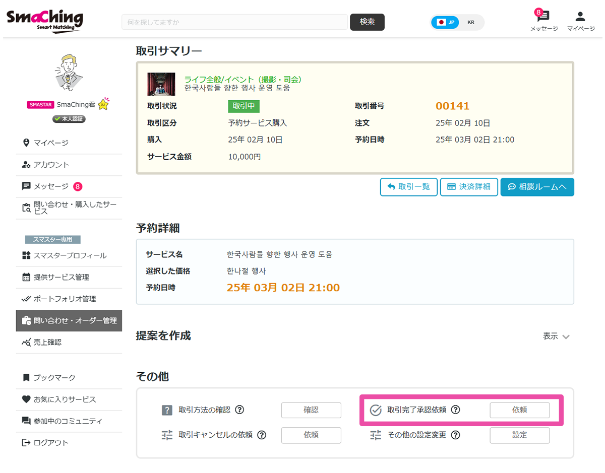Return to list via 取引一覧 button
Image resolution: width=605 pixels, height=473 pixels.
pyautogui.click(x=408, y=187)
